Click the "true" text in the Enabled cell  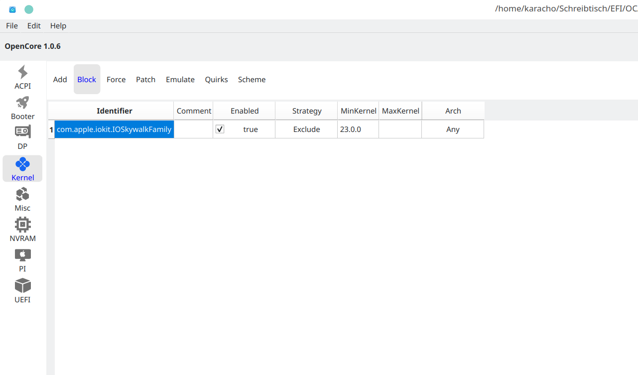click(251, 129)
